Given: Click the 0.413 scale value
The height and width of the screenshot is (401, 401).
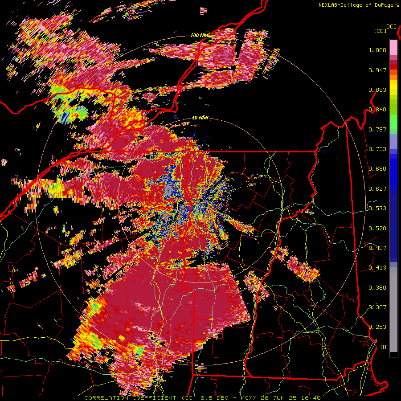Looking at the screenshot, I should pyautogui.click(x=377, y=268).
